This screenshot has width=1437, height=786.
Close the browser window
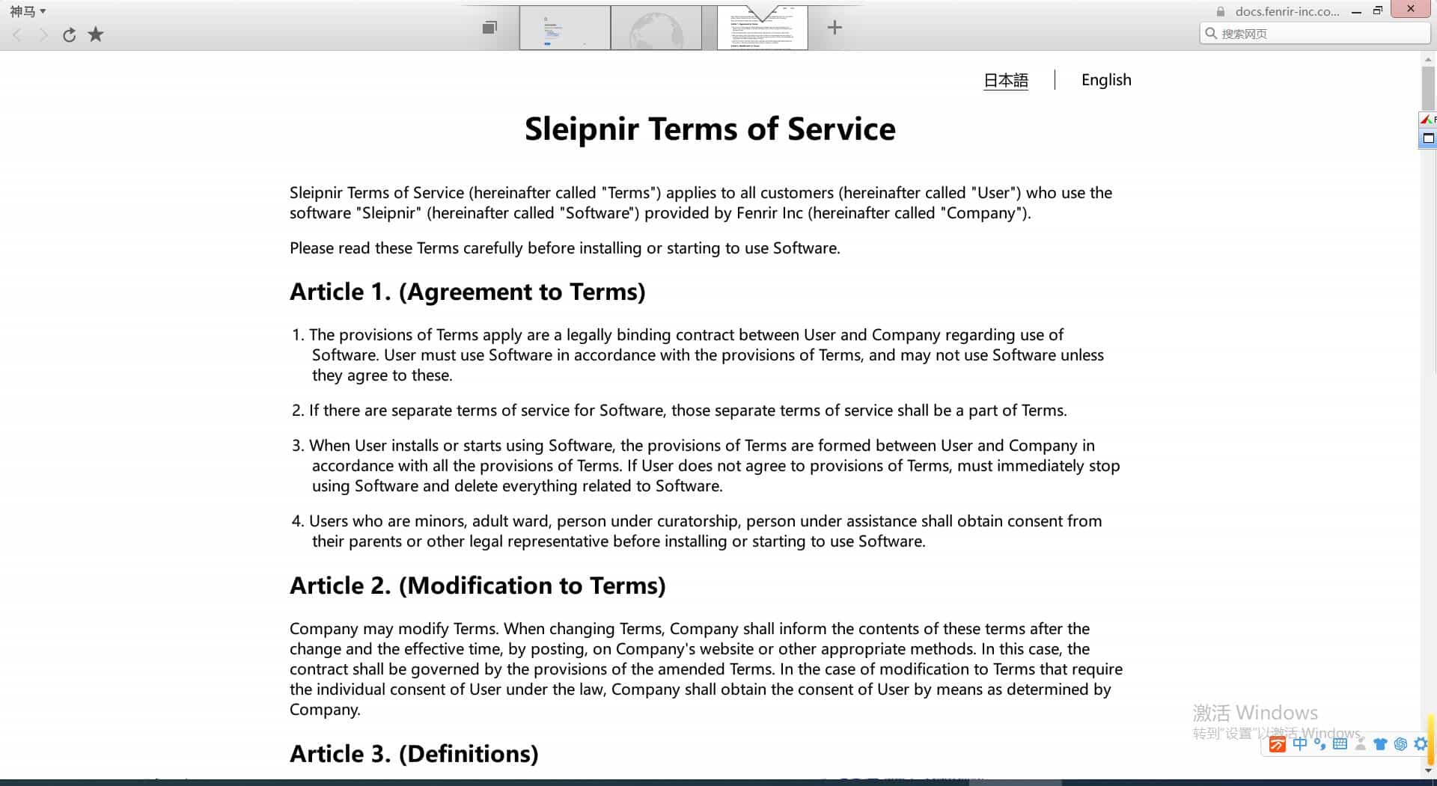click(1411, 9)
